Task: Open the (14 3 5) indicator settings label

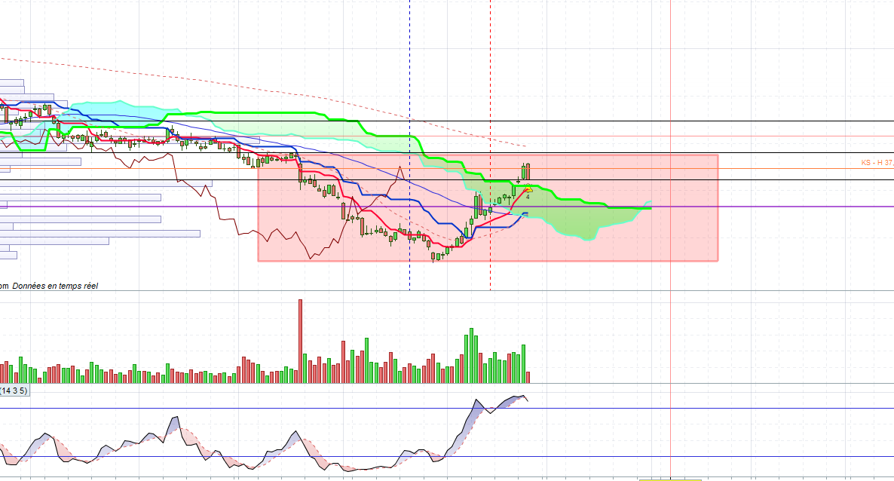Action: [x=14, y=391]
